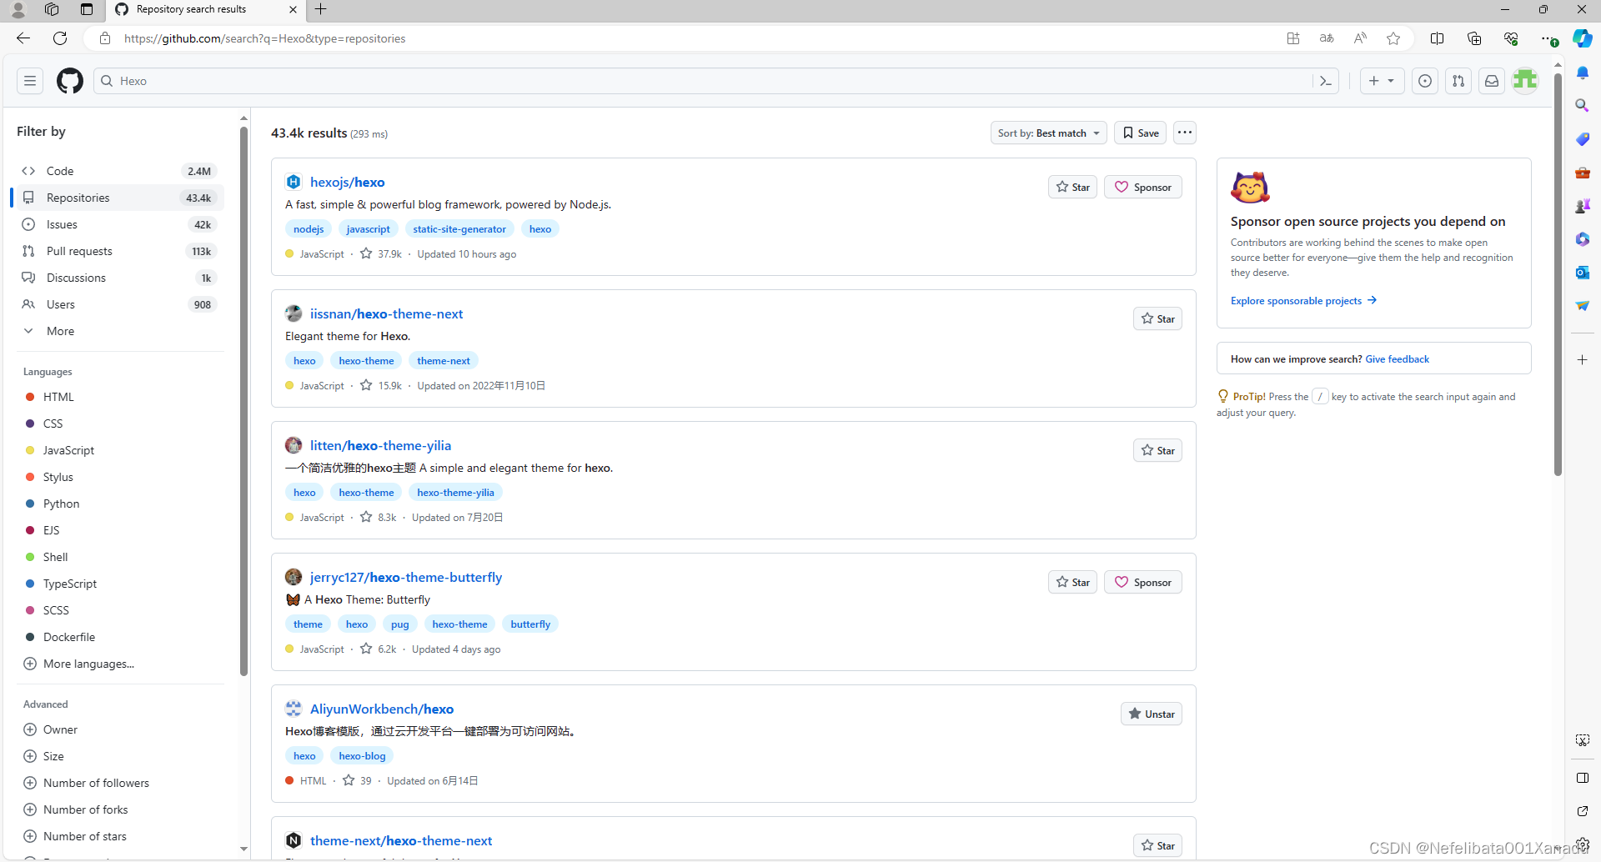Open the user avatar menu
1601x862 pixels.
coord(1525,81)
